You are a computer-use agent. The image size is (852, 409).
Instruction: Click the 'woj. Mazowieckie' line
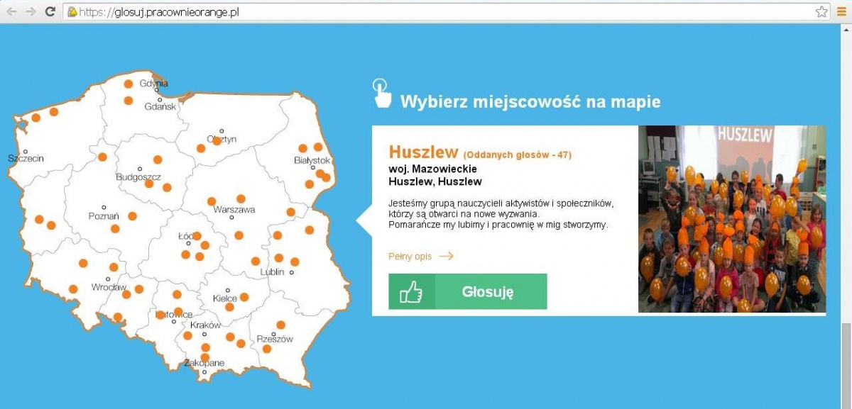[x=433, y=169]
